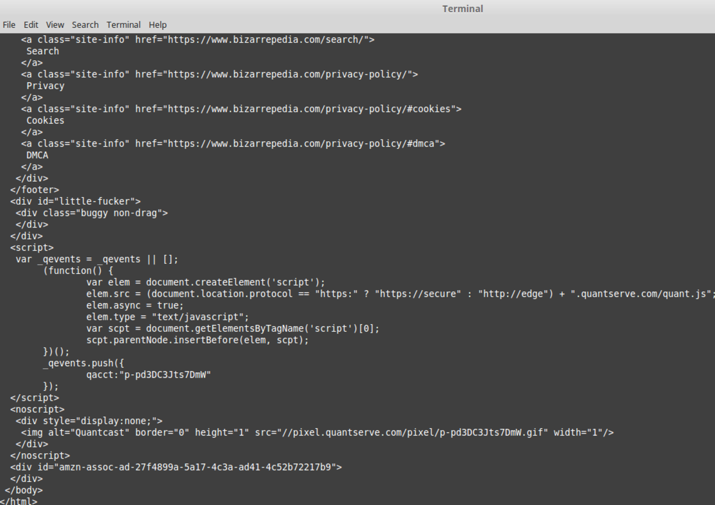Open the Edit menu

pos(30,24)
